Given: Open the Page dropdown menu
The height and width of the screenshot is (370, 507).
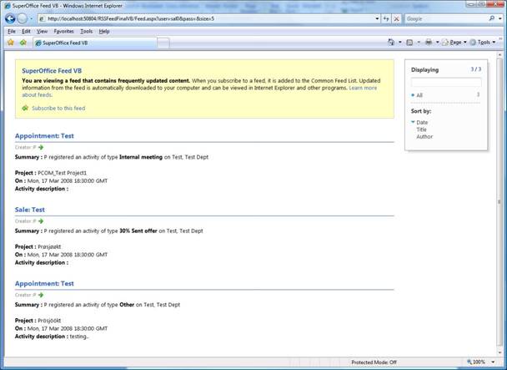Looking at the screenshot, I should click(454, 42).
